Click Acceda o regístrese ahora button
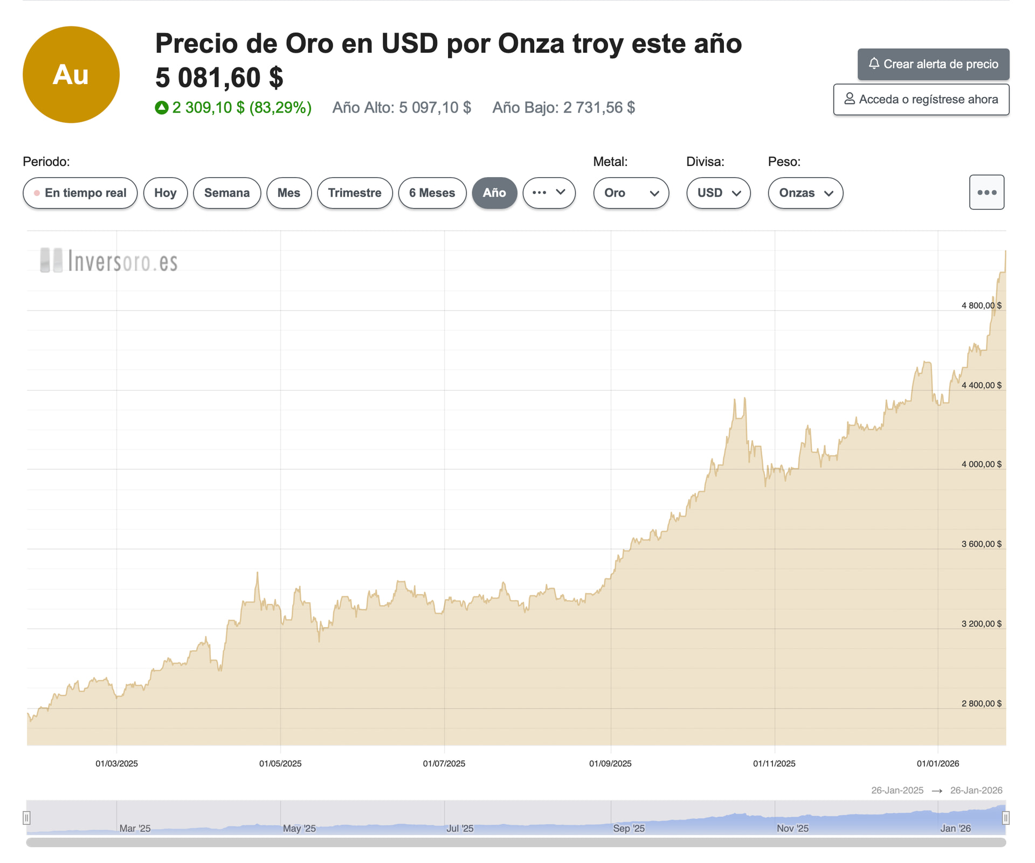The height and width of the screenshot is (863, 1035). [921, 99]
